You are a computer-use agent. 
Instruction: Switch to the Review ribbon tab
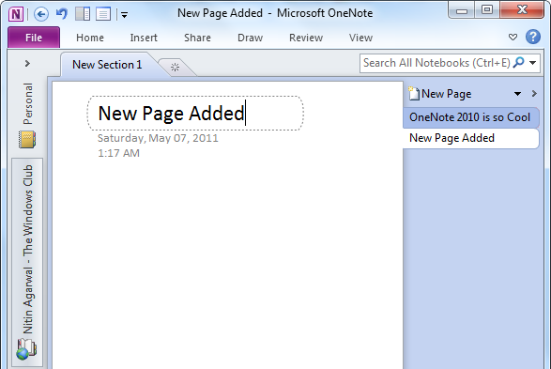click(306, 38)
